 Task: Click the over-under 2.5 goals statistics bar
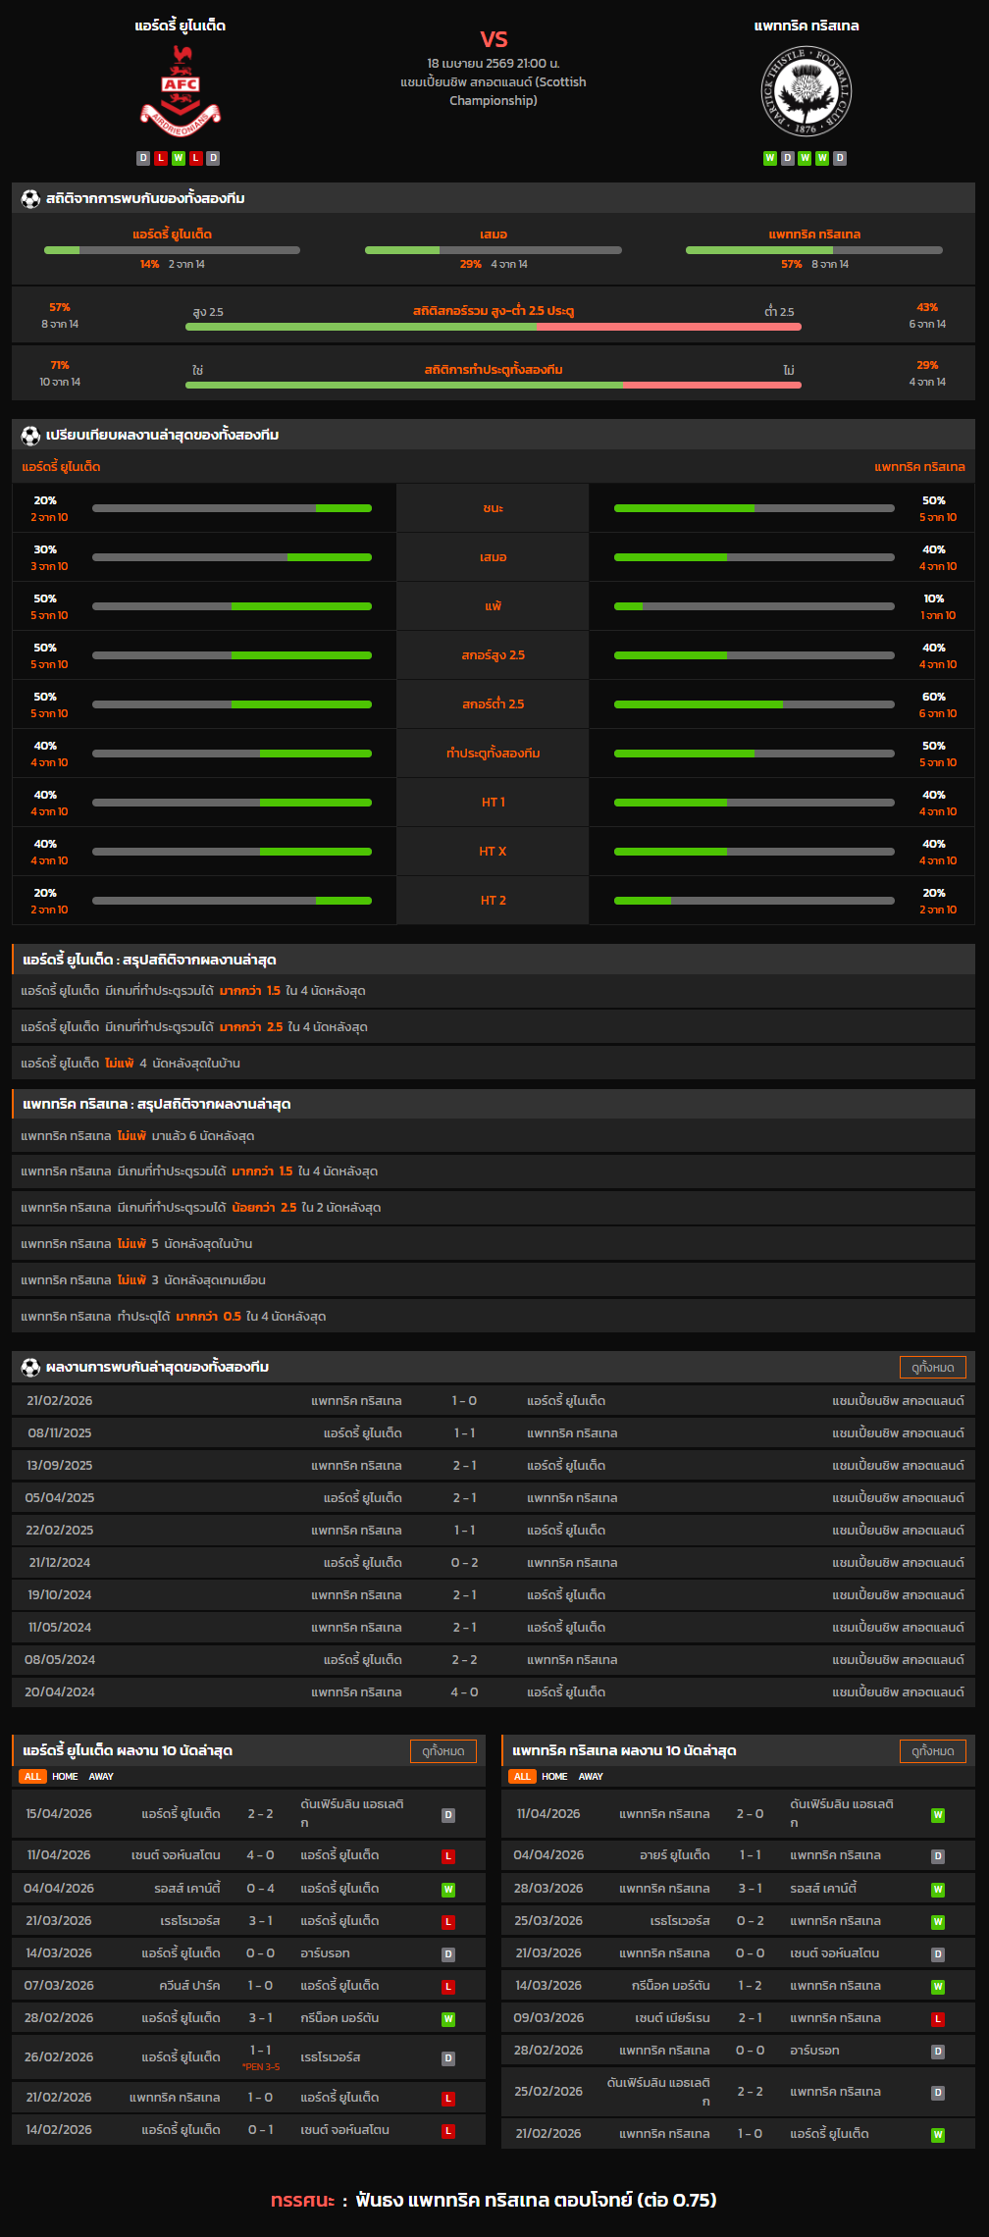494,327
